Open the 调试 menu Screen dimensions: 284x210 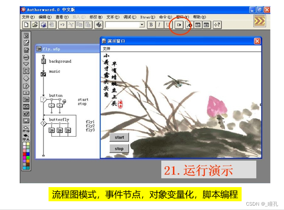pyautogui.click(x=130, y=17)
